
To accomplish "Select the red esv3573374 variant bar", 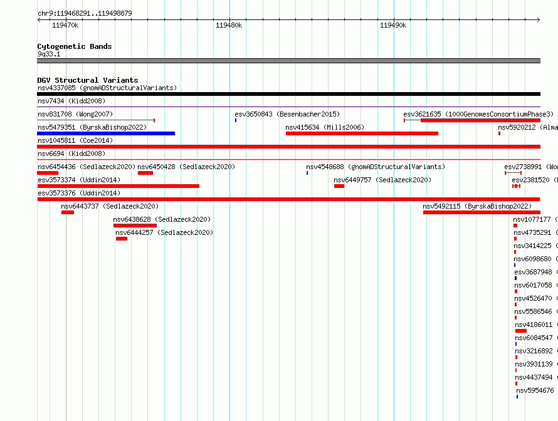I will tap(118, 186).
